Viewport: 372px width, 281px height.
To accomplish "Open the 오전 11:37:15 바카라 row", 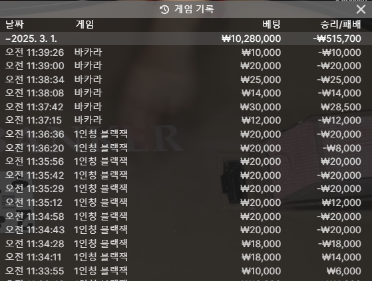I will (x=186, y=120).
